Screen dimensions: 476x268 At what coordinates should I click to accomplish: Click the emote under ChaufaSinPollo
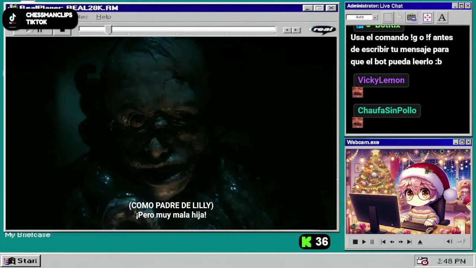(x=357, y=122)
